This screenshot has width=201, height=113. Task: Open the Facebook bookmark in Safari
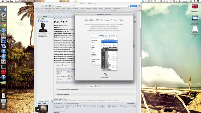(75, 8)
